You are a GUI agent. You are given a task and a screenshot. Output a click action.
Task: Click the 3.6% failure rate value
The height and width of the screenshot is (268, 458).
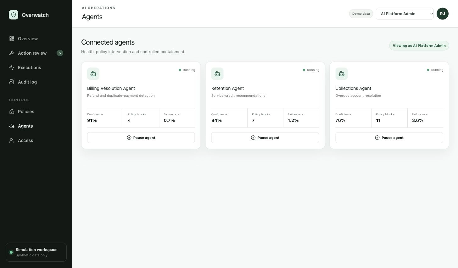tap(418, 120)
